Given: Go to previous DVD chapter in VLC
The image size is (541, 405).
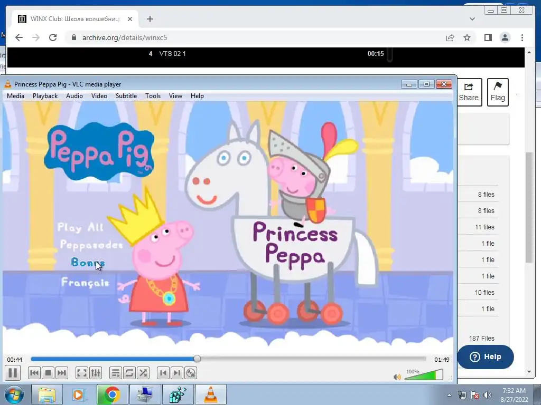Looking at the screenshot, I should 163,373.
